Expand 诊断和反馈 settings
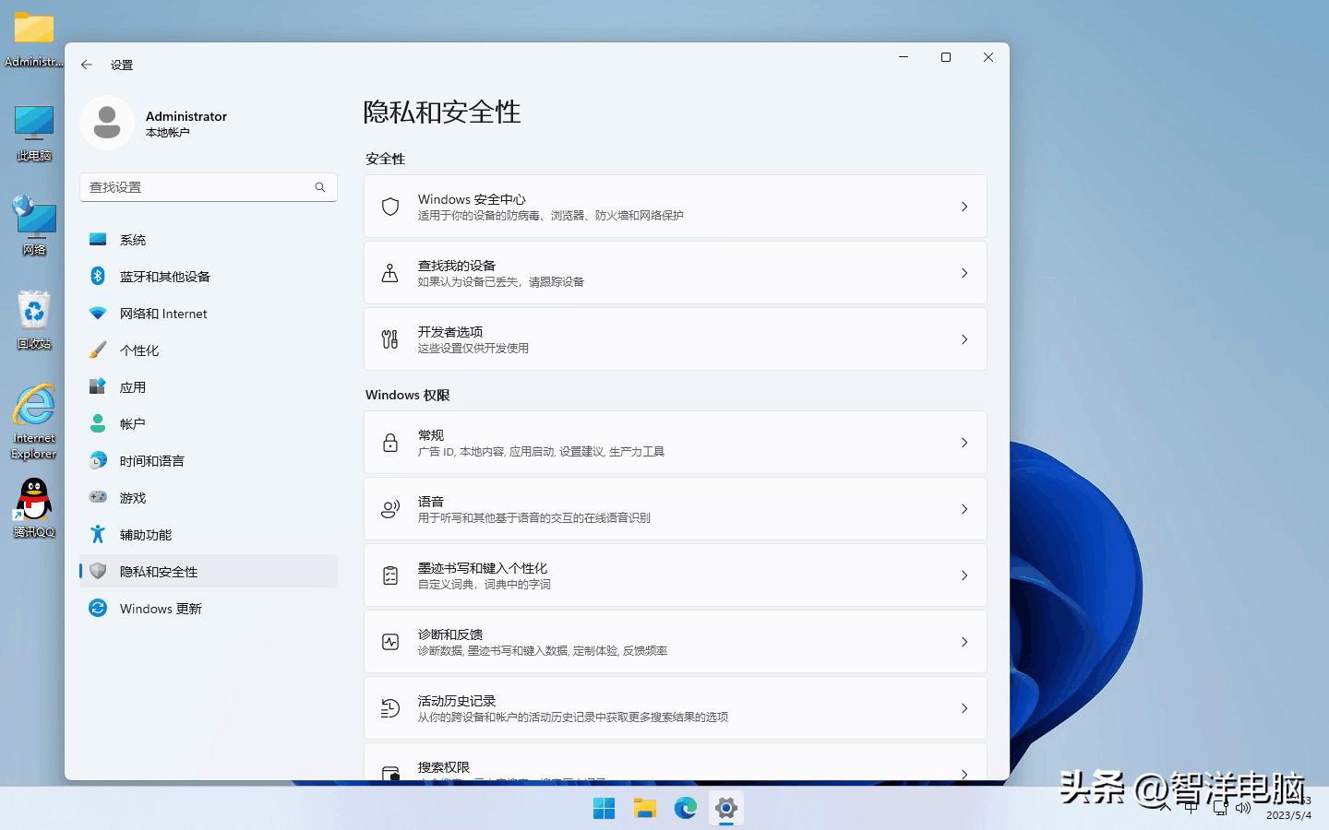1329x830 pixels. pos(676,641)
